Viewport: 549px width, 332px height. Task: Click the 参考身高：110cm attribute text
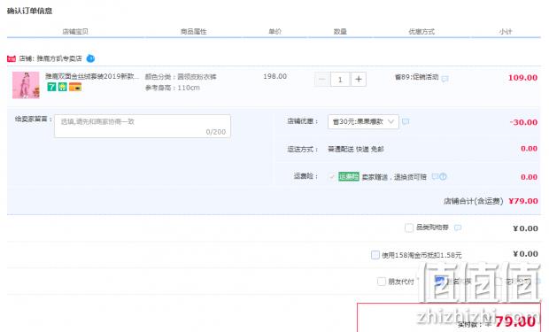point(173,88)
